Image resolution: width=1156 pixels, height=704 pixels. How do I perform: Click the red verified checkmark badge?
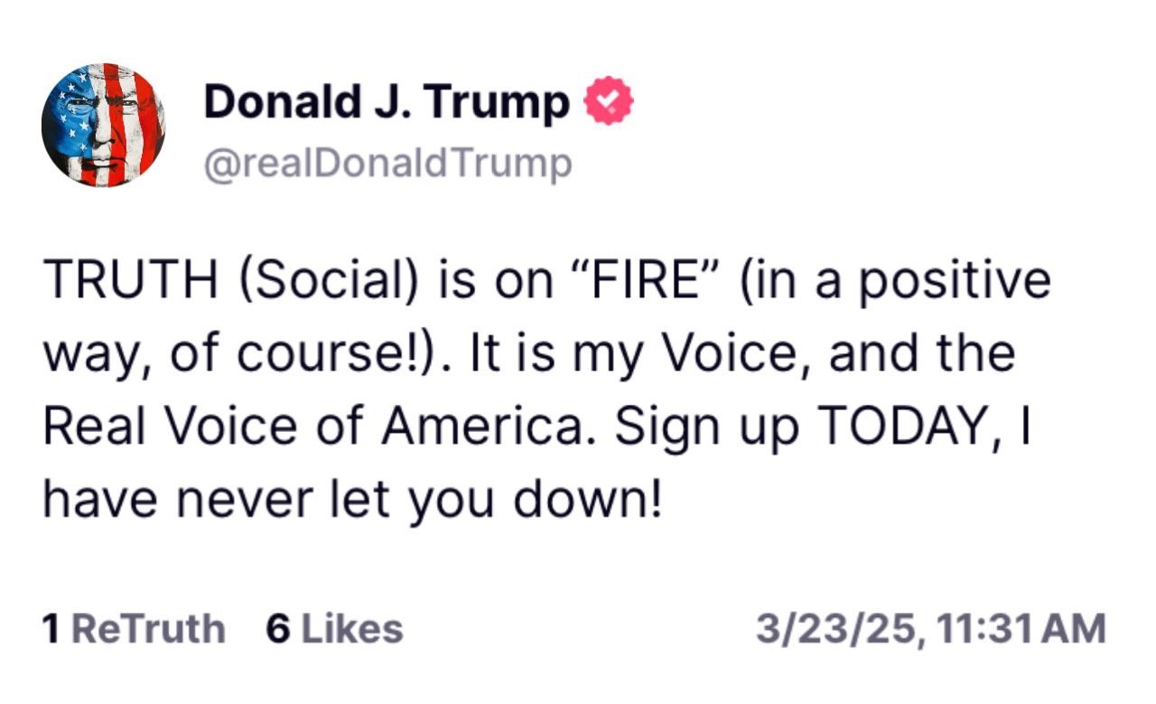pyautogui.click(x=611, y=102)
